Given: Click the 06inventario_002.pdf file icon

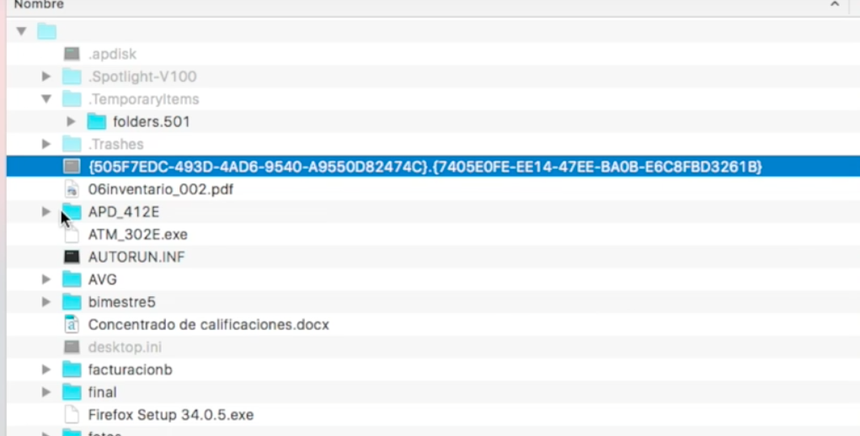Looking at the screenshot, I should tap(72, 189).
